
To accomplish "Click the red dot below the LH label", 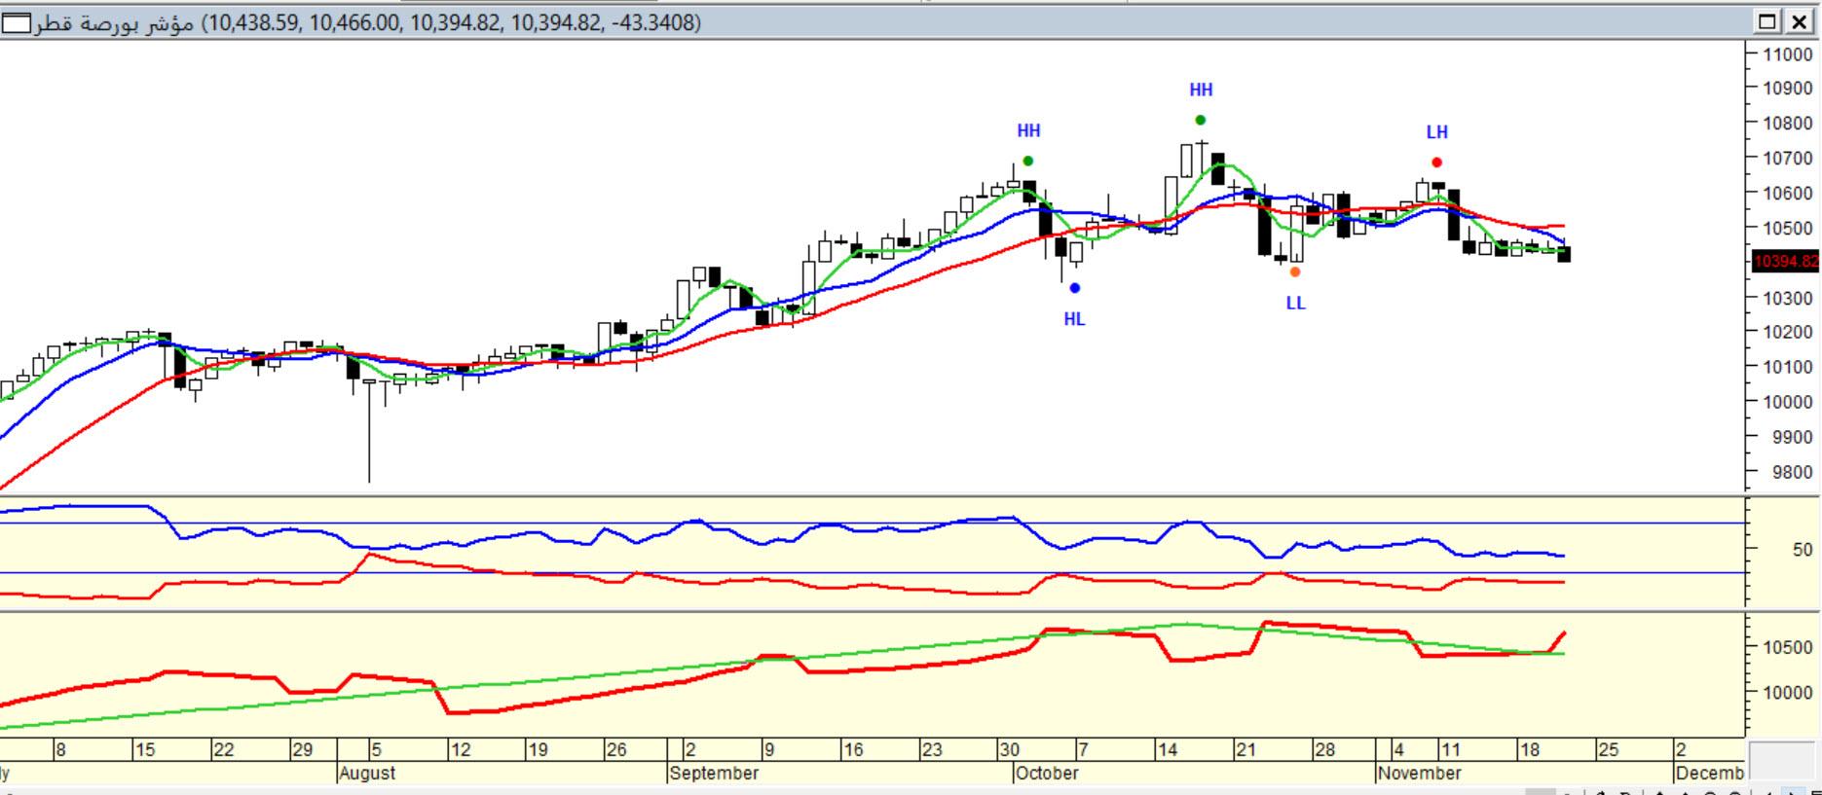I will tap(1436, 163).
